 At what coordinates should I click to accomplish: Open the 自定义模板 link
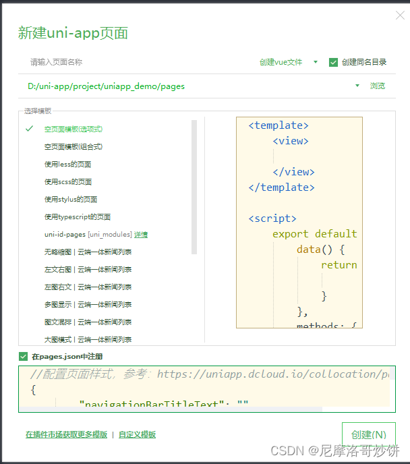pyautogui.click(x=137, y=434)
